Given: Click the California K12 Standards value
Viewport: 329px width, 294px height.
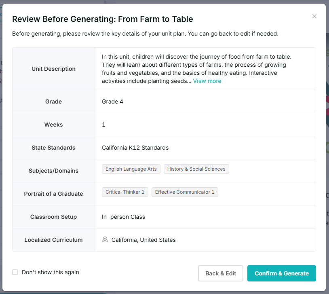Looking at the screenshot, I should pyautogui.click(x=135, y=148).
